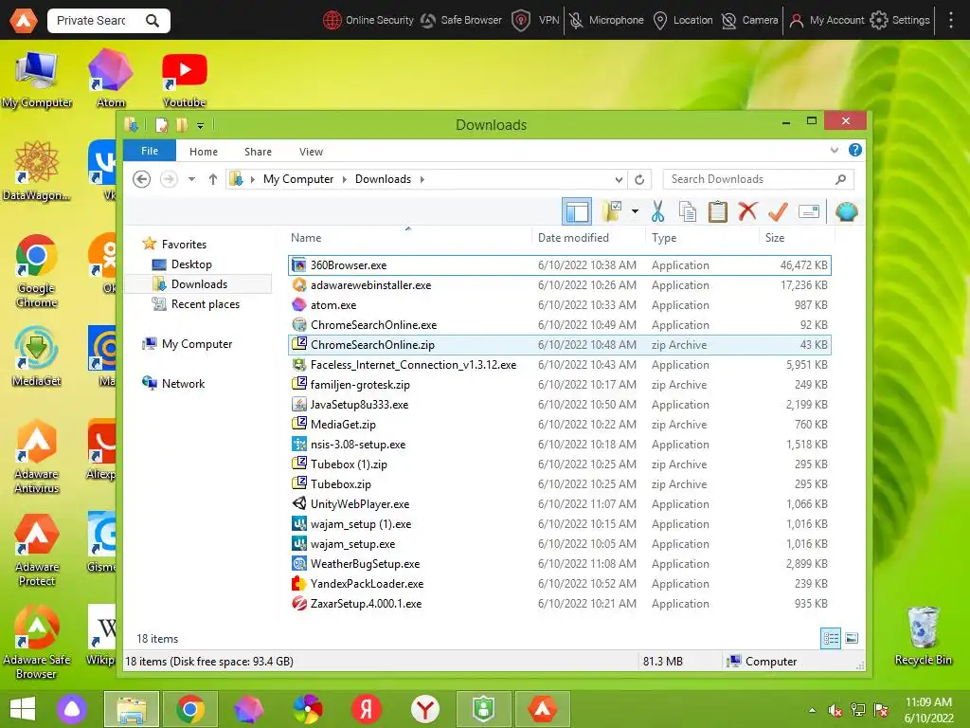Select My Computer in the navigation pane
Screen dimensions: 970x728
point(197,343)
